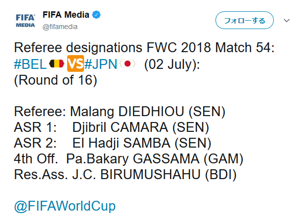The image size is (296, 216).
Task: Click the (02 July) date text
Action: click(172, 64)
